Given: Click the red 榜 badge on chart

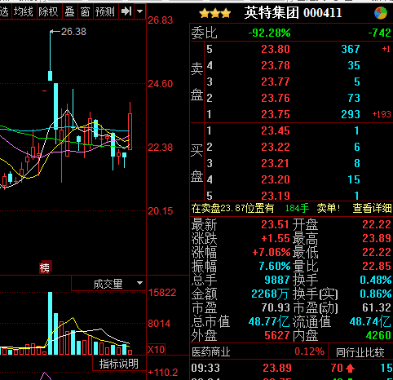Looking at the screenshot, I should 45,267.
